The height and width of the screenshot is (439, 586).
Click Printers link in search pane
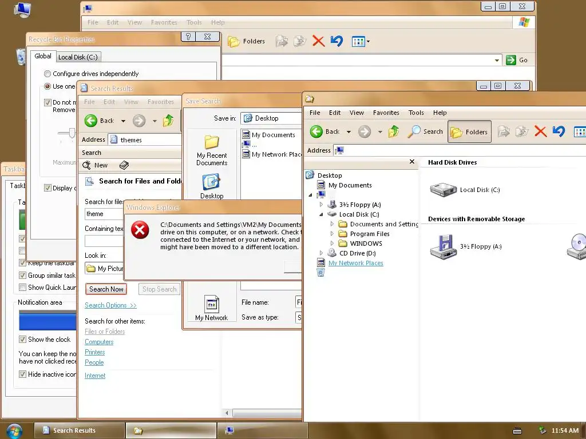pyautogui.click(x=95, y=352)
